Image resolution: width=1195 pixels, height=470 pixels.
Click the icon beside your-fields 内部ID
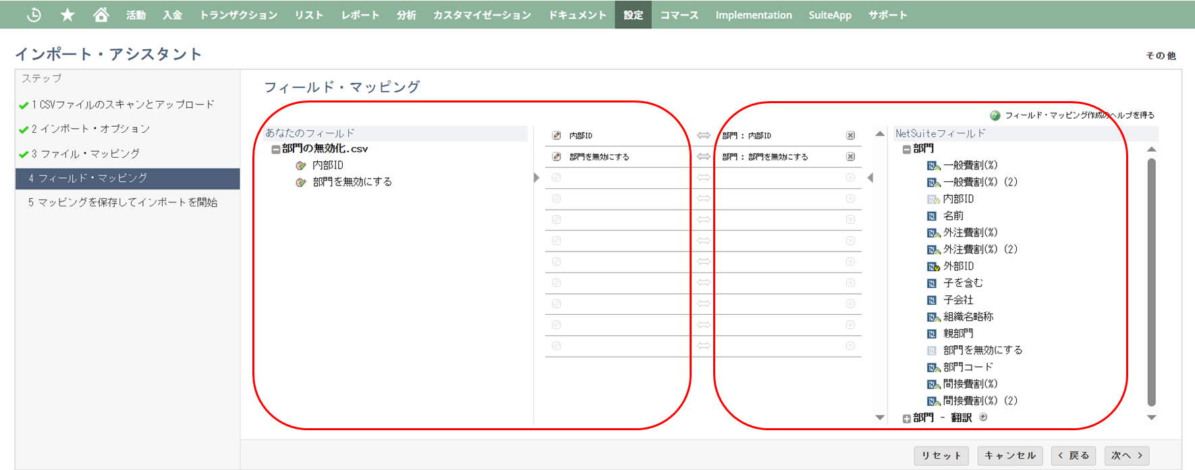301,165
